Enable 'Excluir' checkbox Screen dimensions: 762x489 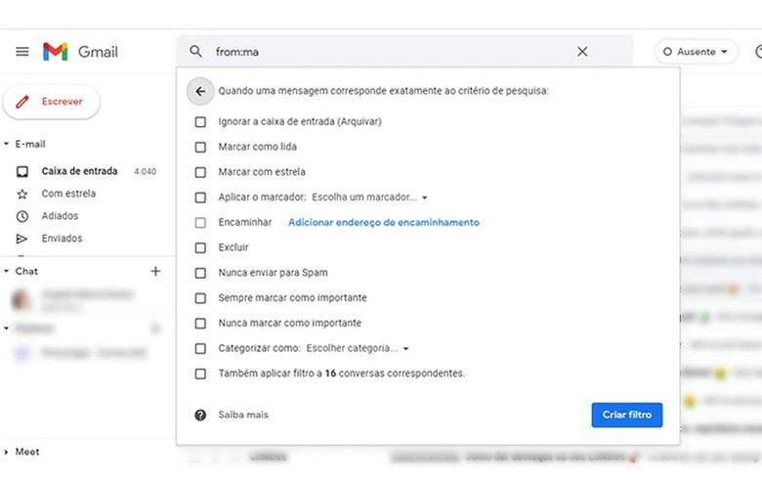200,247
